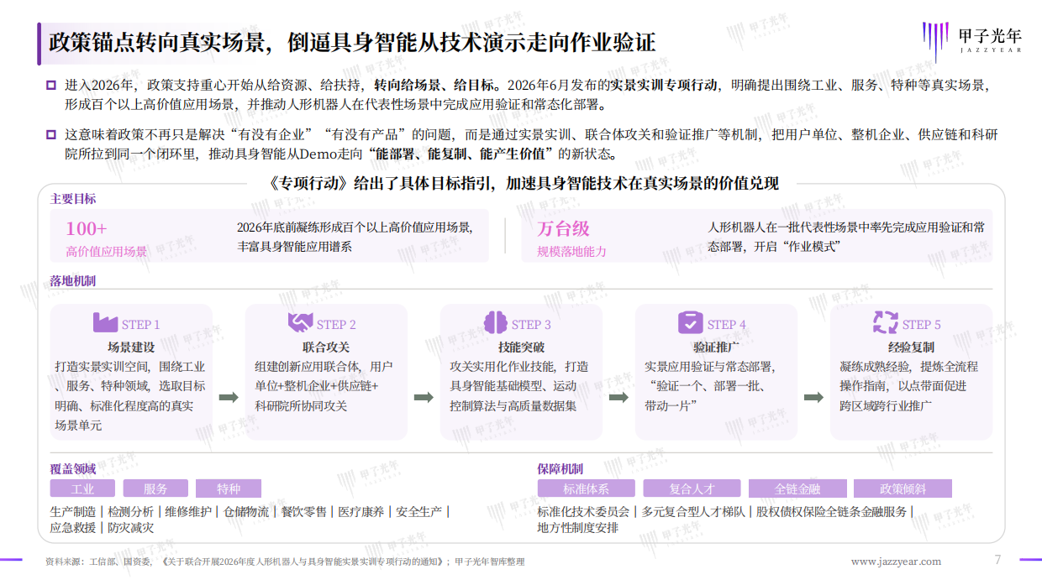Click the arrow between STEP 2 and STEP 3
The image size is (1042, 585).
pyautogui.click(x=424, y=397)
